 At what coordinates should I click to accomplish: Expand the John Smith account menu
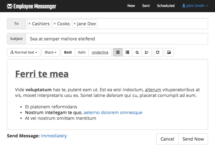click(x=195, y=6)
